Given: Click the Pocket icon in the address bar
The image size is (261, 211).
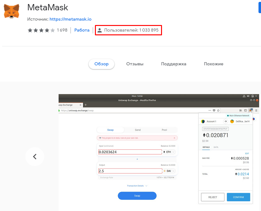Looking at the screenshot, I should coord(214,110).
